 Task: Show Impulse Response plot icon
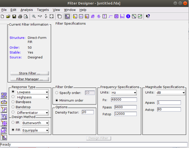click(104, 16)
